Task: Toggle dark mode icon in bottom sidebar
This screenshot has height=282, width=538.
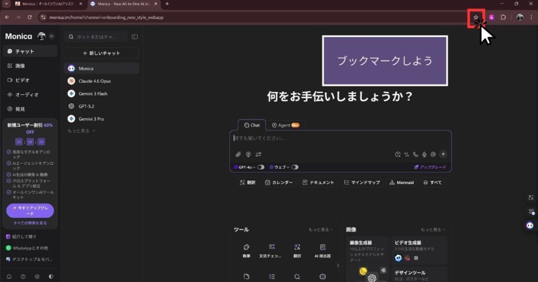Action: pos(51,276)
